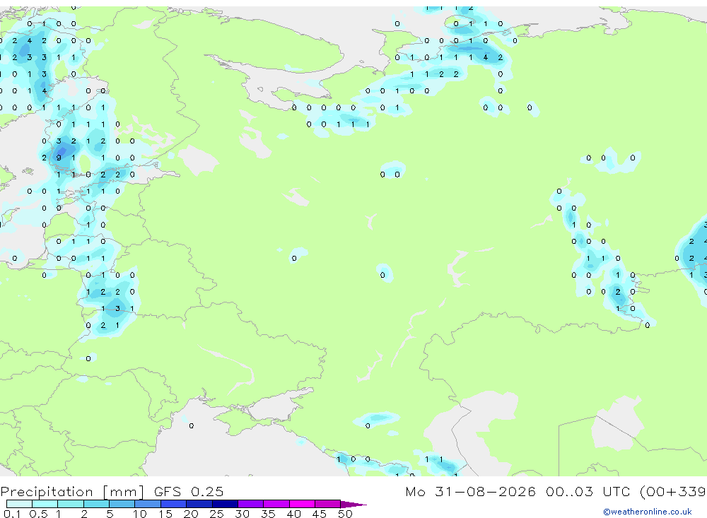Click the 0.5–1 mm legend color swatch
Viewport: 707px width, 518px height.
pos(45,504)
